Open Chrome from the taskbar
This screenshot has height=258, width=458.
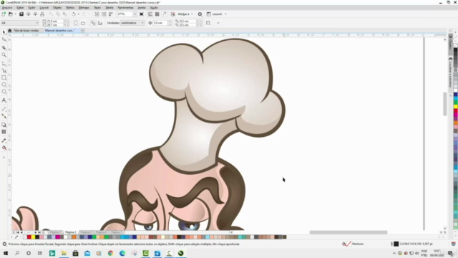(x=110, y=253)
